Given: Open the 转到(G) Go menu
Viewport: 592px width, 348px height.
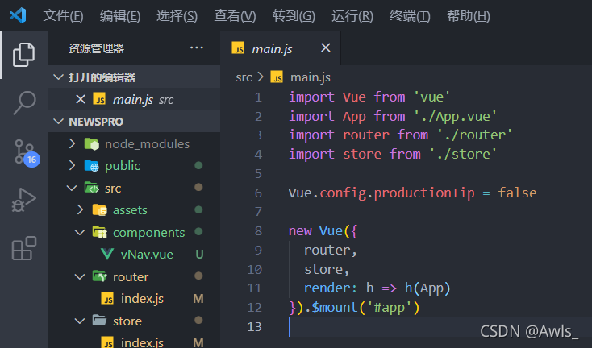Looking at the screenshot, I should pyautogui.click(x=294, y=16).
